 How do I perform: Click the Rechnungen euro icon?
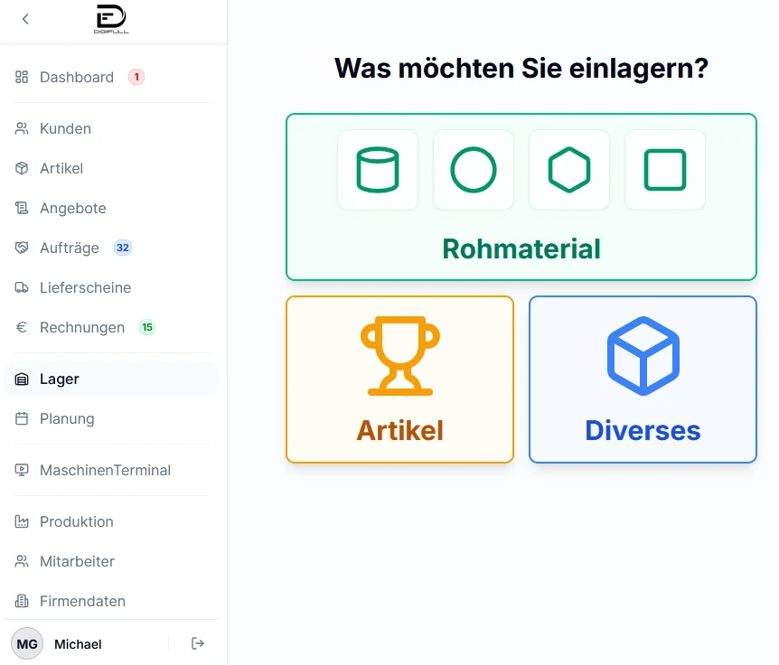22,327
